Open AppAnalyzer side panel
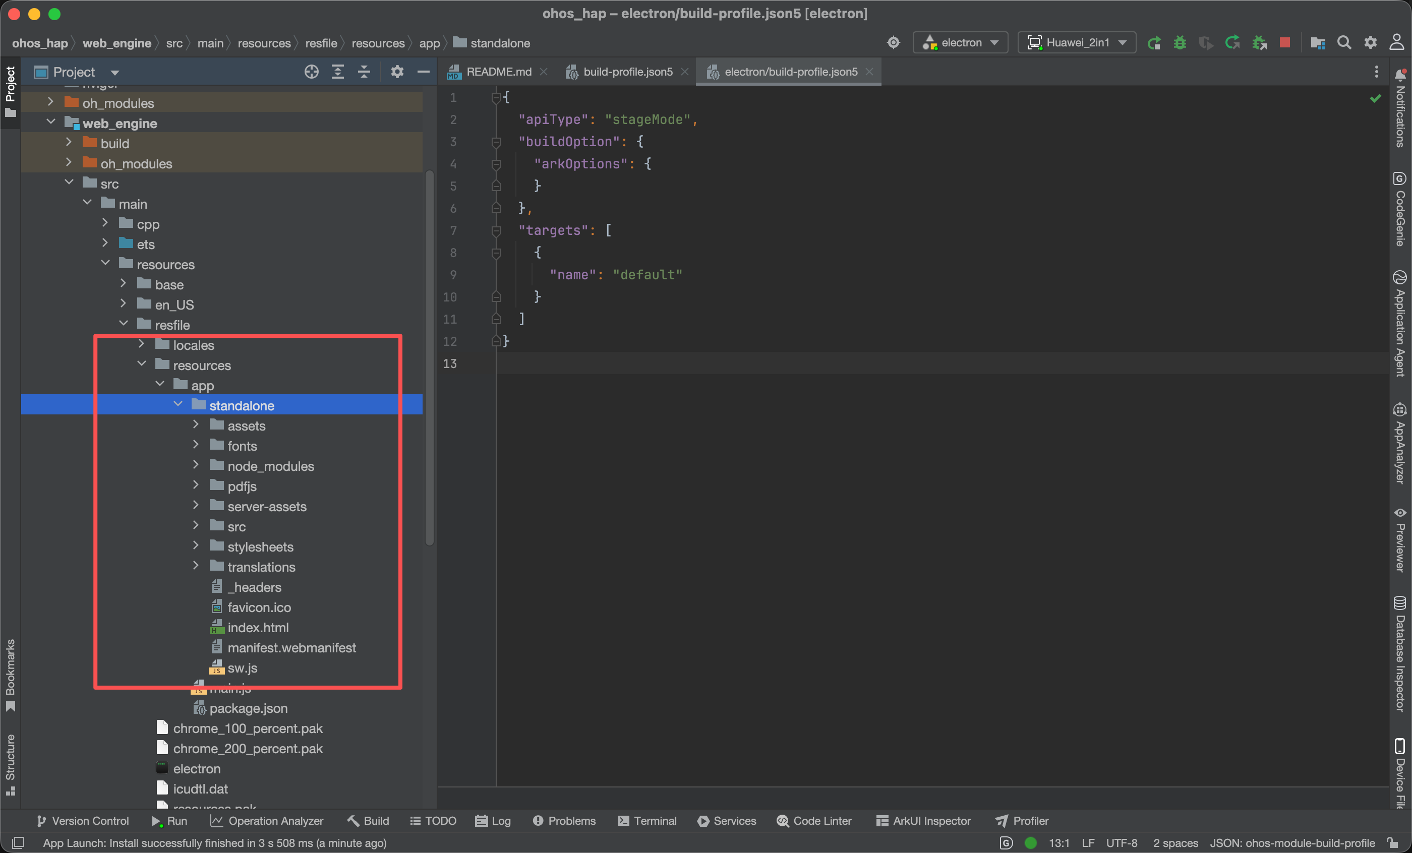Screen dimensions: 1412x853 (1400, 444)
